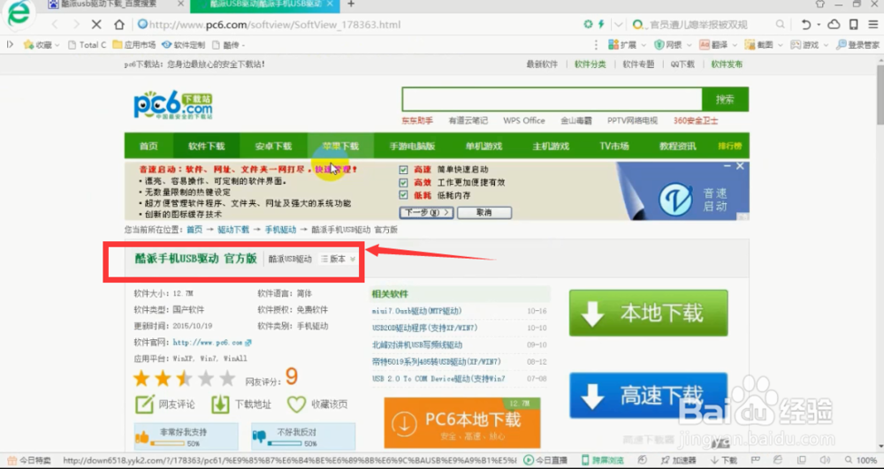Vote 非常好我支持 thumbs up
Viewport: 884px width, 469px height.
point(186,437)
